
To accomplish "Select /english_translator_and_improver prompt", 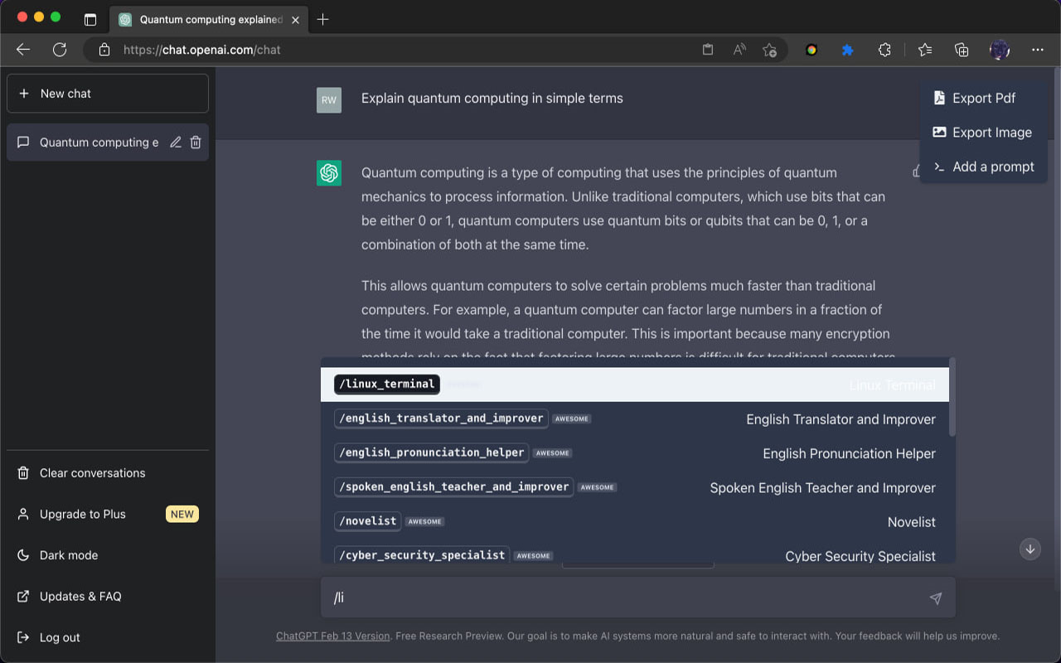I will coord(635,419).
